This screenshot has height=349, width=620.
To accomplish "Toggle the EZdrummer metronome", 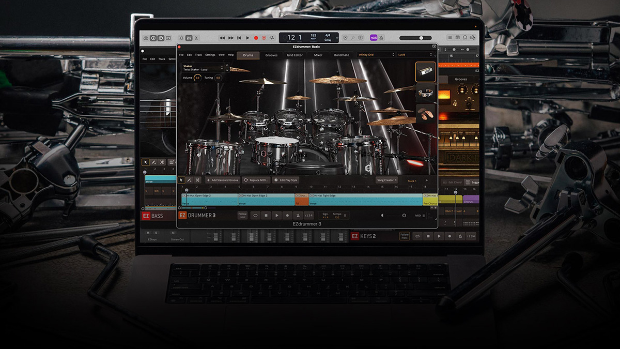I will pyautogui.click(x=298, y=215).
